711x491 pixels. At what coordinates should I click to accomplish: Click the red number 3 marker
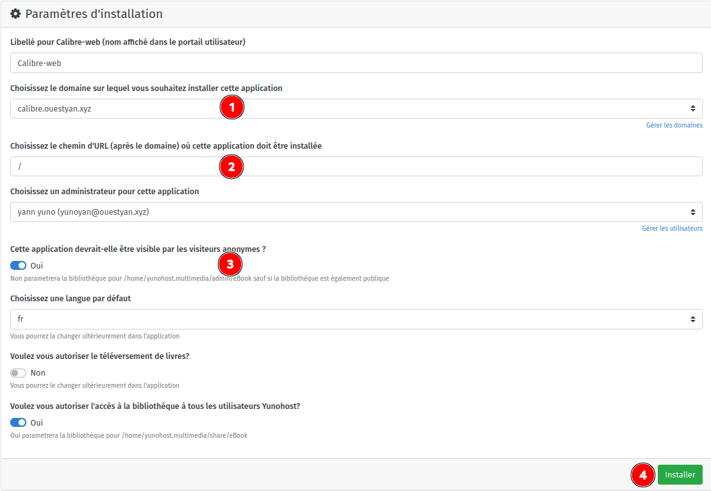point(230,263)
